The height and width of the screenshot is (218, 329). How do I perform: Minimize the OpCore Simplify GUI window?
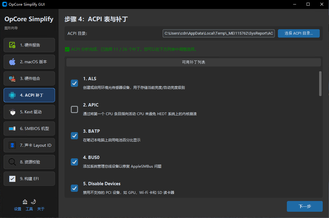295,4
